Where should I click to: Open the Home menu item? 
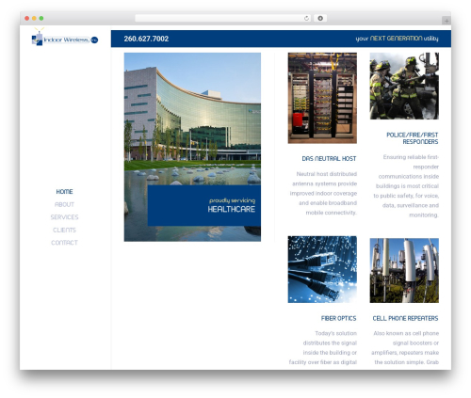click(x=64, y=192)
